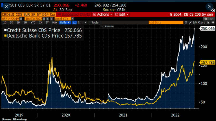Select the Max time range
This screenshot has height=121, width=216.
[55, 22]
